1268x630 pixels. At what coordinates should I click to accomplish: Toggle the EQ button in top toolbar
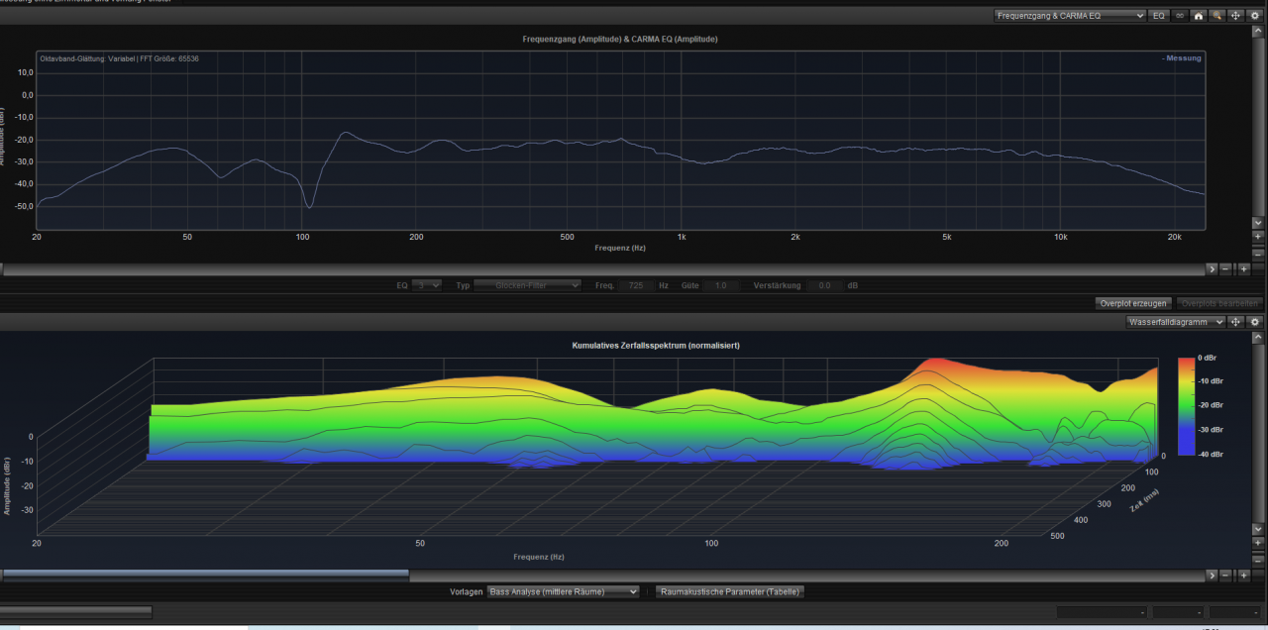click(x=1159, y=16)
